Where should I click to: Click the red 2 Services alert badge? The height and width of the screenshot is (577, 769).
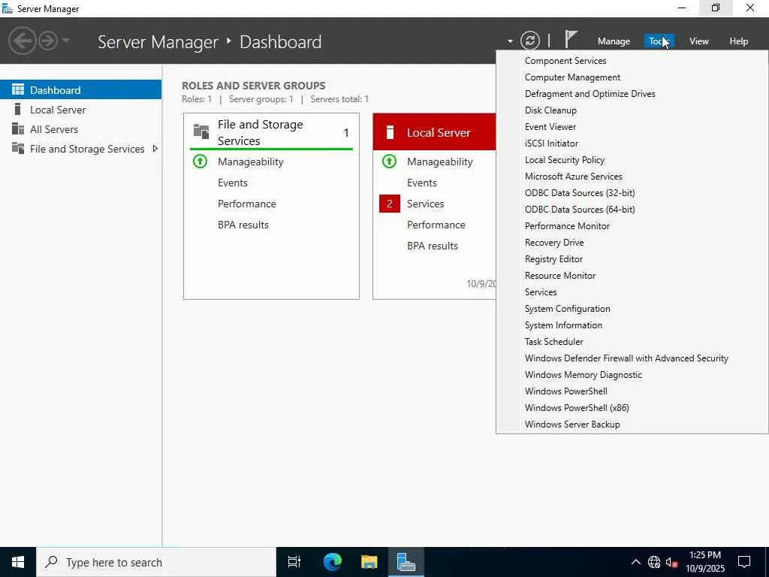pos(390,204)
